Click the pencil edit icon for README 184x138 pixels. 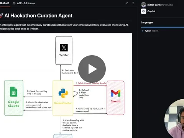click(127, 3)
